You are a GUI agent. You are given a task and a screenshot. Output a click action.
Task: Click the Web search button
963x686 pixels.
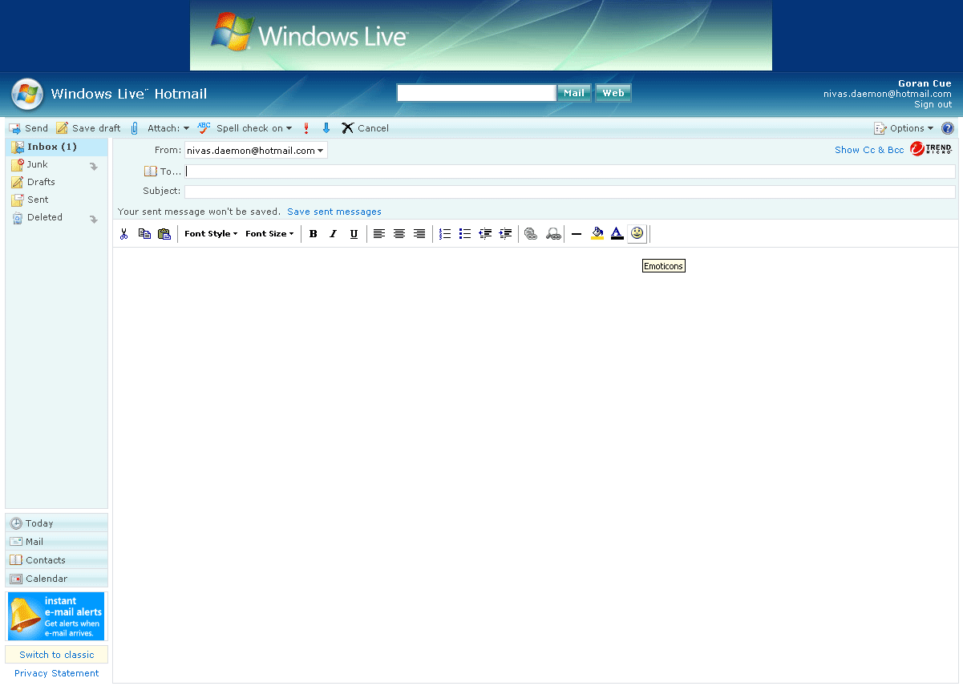[x=613, y=93]
